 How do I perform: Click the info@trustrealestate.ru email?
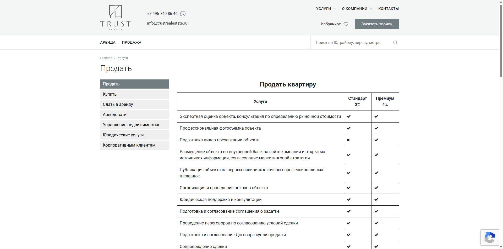point(167,23)
